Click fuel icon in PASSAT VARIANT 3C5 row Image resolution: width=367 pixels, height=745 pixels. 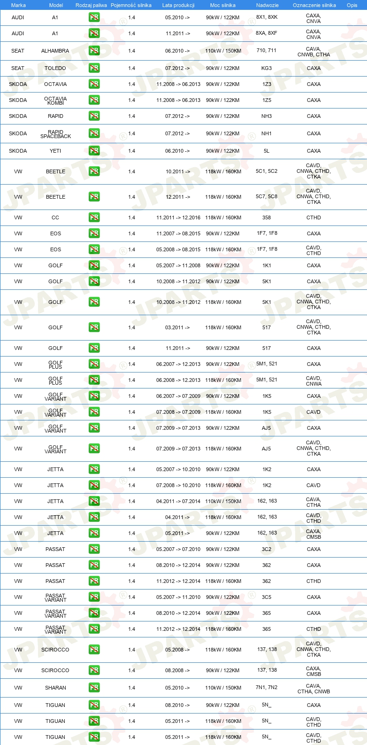click(x=94, y=597)
